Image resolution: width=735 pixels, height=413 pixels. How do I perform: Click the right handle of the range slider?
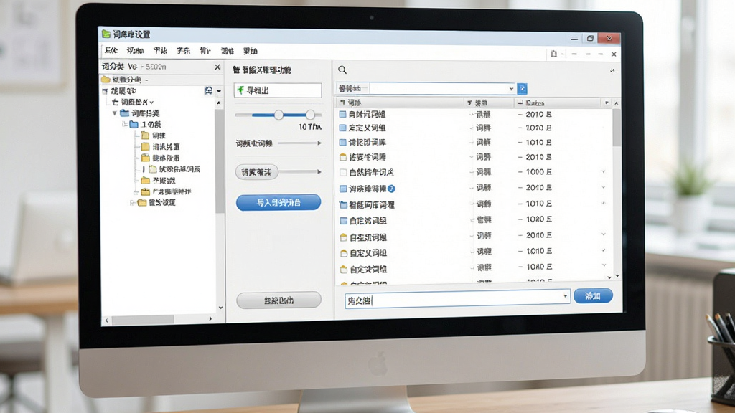click(310, 115)
